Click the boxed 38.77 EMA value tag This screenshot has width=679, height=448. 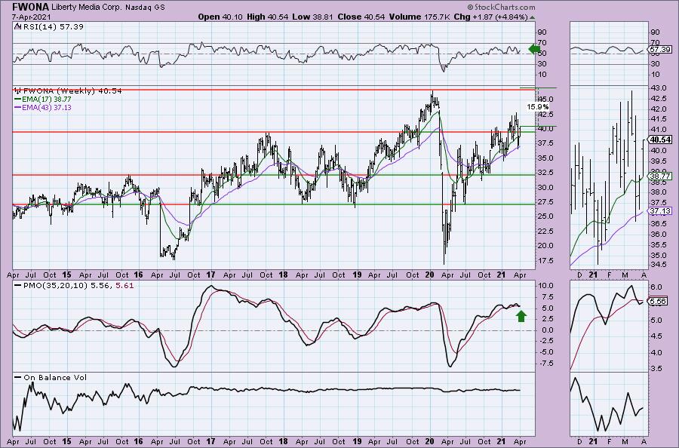point(660,176)
